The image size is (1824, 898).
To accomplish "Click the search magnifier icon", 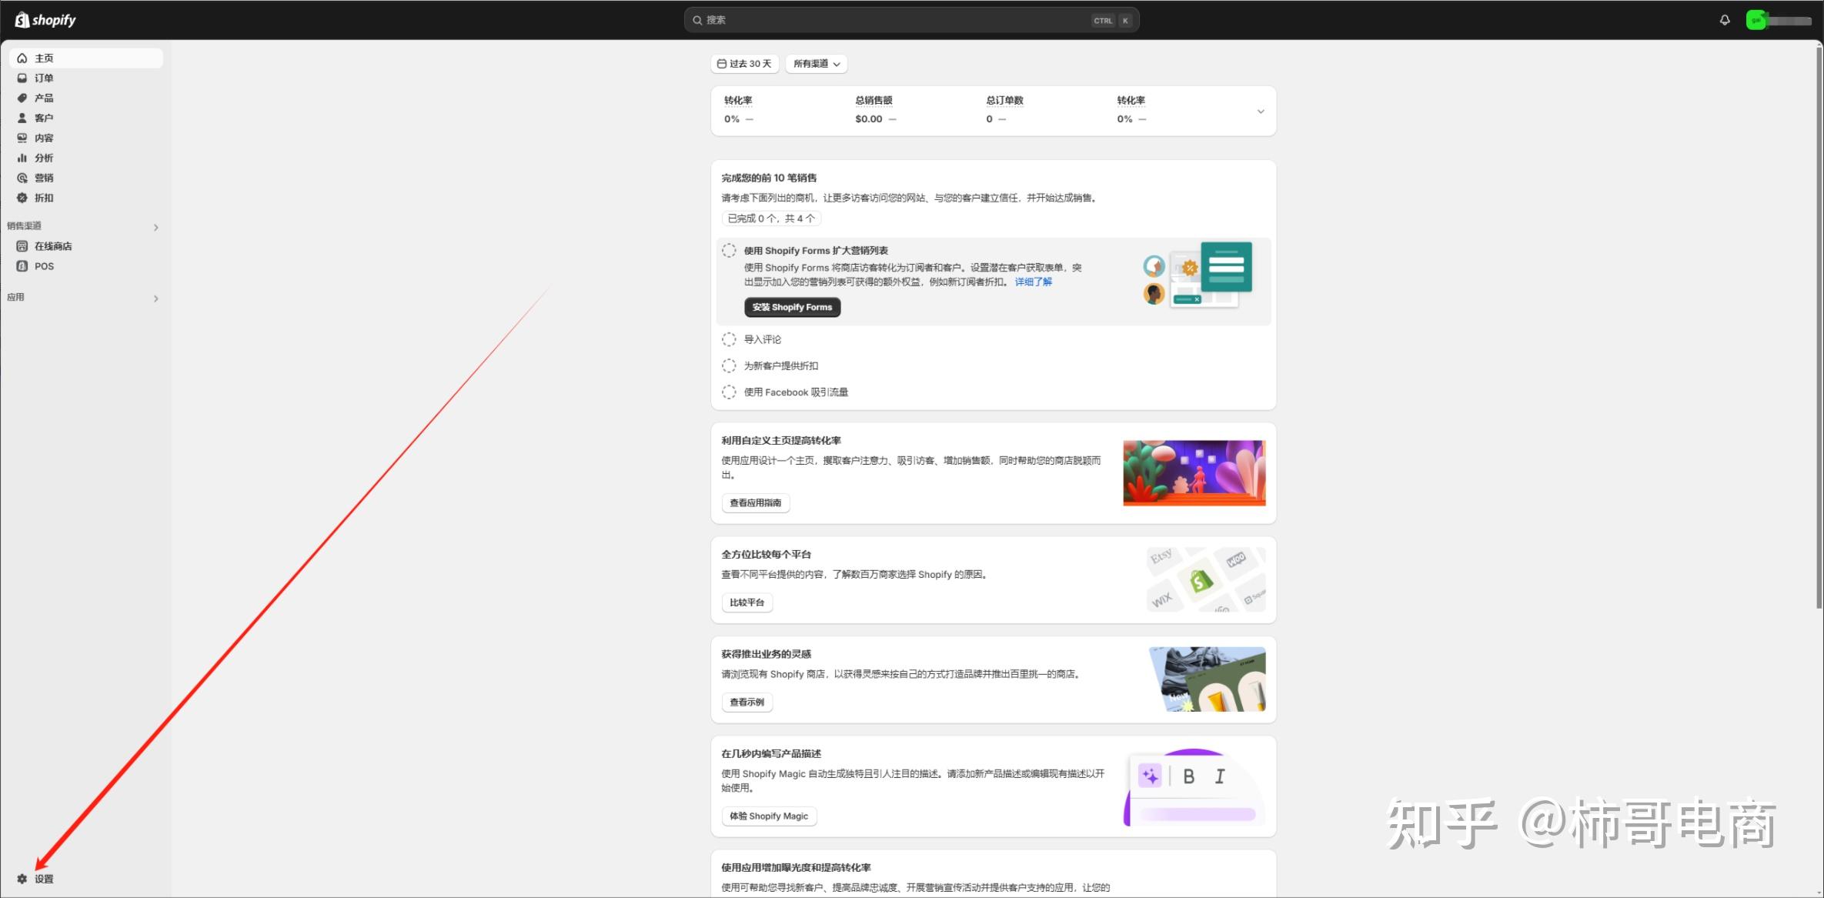I will tap(697, 21).
